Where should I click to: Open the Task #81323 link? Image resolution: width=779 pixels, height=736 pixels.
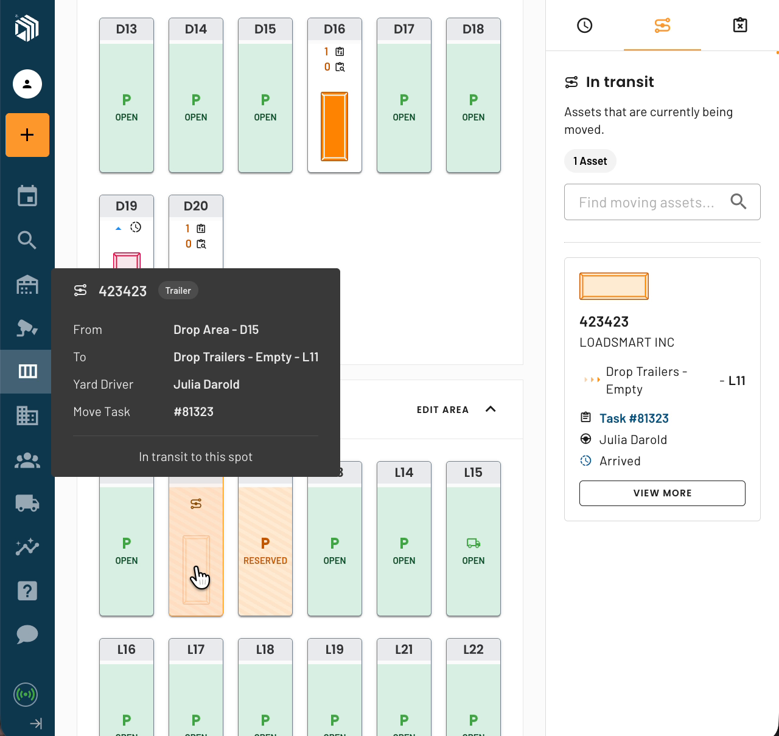click(634, 418)
